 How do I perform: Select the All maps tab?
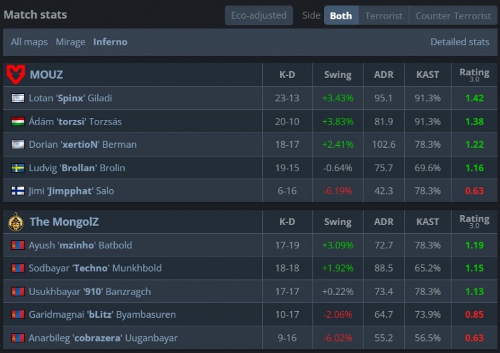(x=29, y=42)
